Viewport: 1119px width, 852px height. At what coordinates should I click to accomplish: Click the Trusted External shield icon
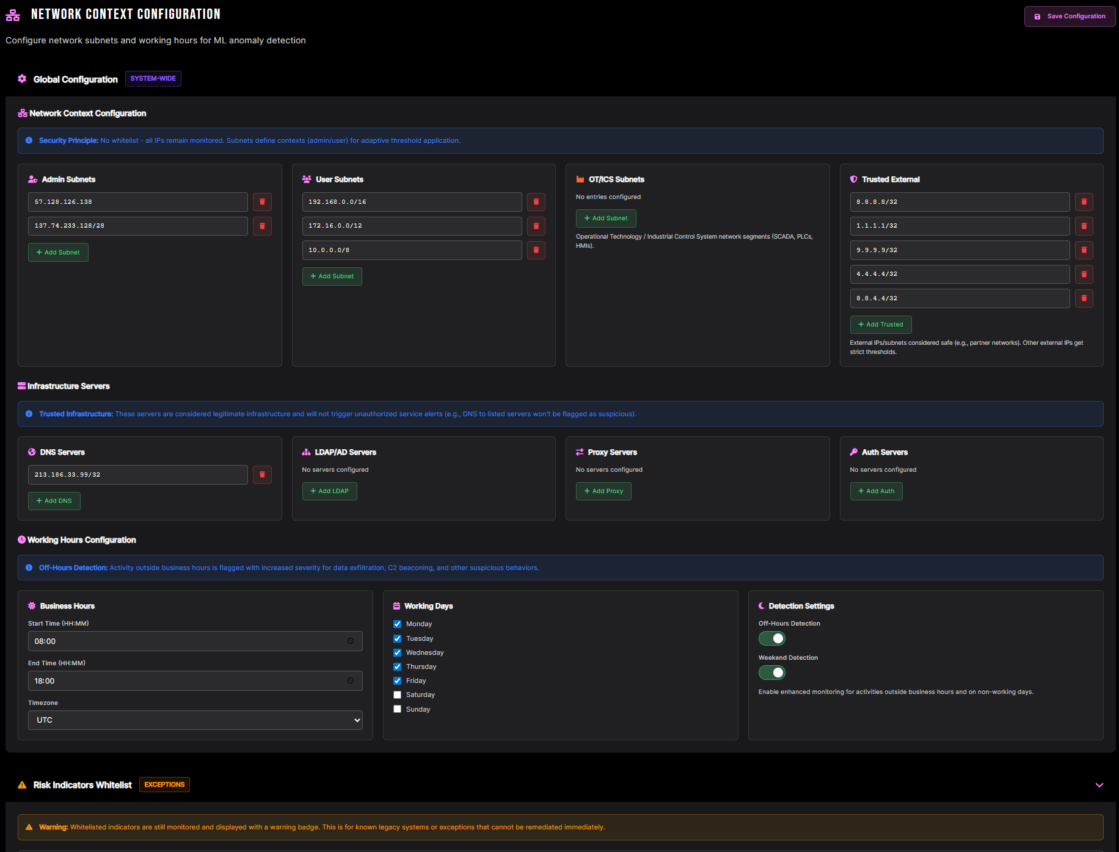pyautogui.click(x=853, y=179)
